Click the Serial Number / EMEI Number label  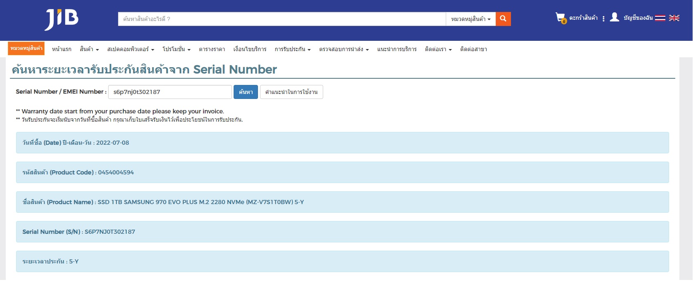tap(61, 92)
